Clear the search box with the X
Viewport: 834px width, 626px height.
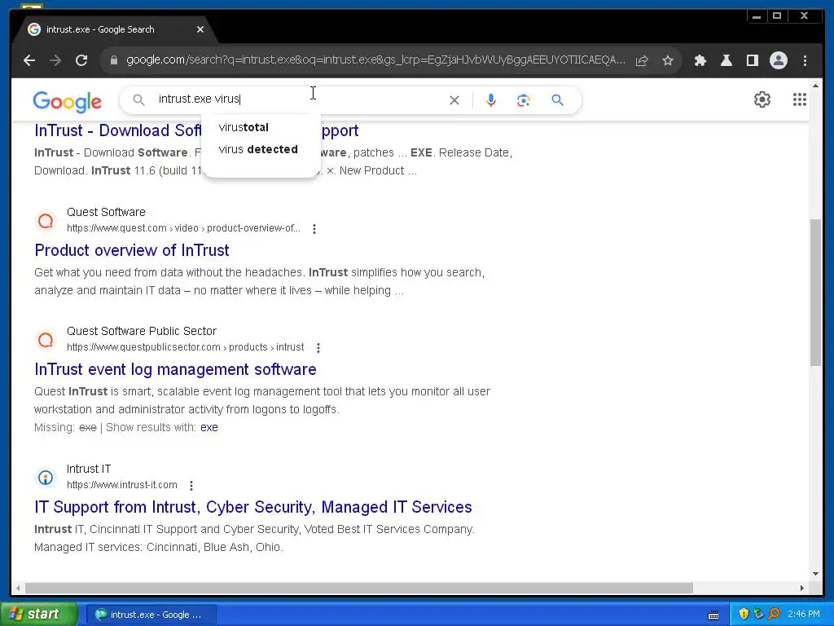click(x=454, y=100)
